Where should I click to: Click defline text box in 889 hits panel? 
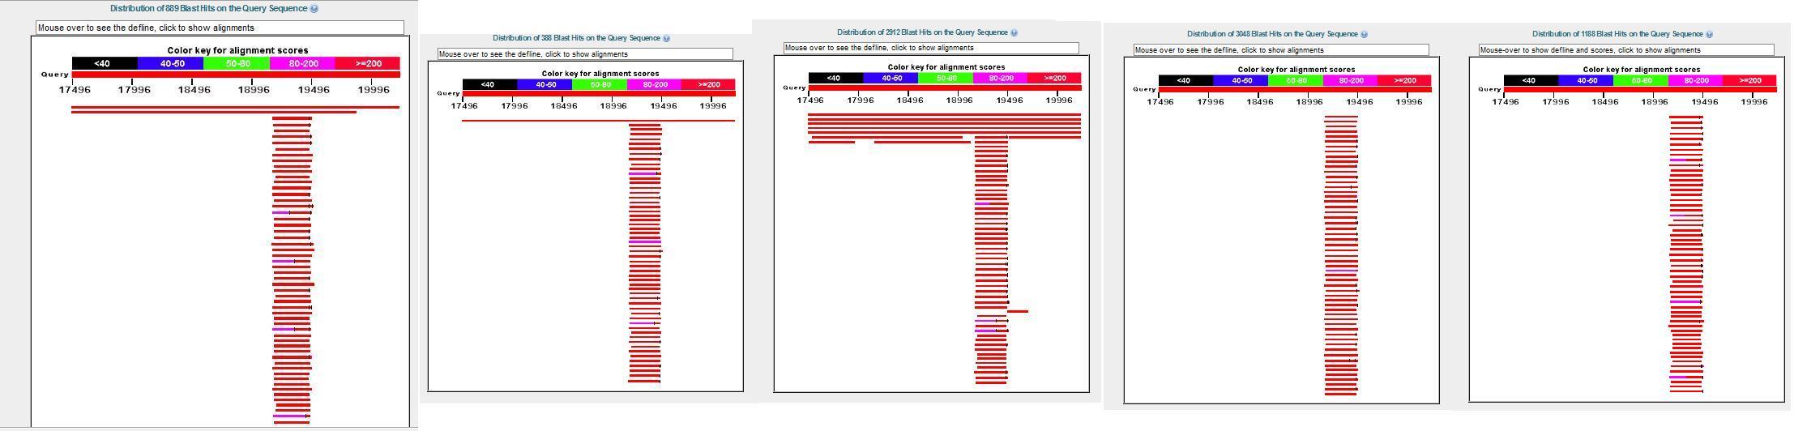220,28
